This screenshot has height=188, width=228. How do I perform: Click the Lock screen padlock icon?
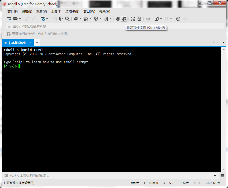click(x=139, y=19)
